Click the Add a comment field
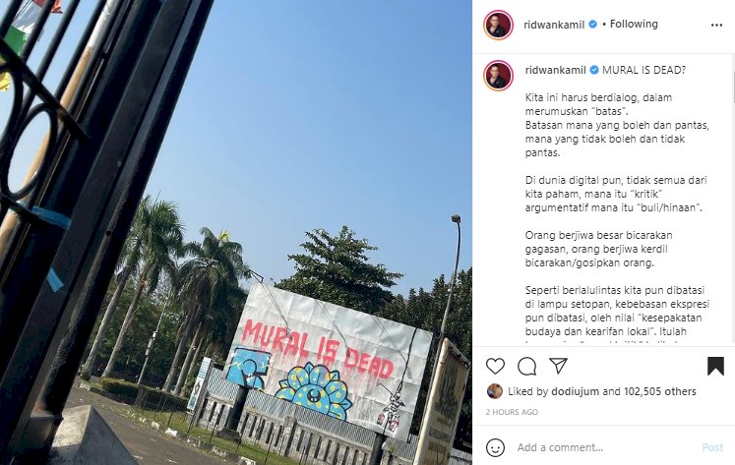735x465 pixels. (x=605, y=447)
